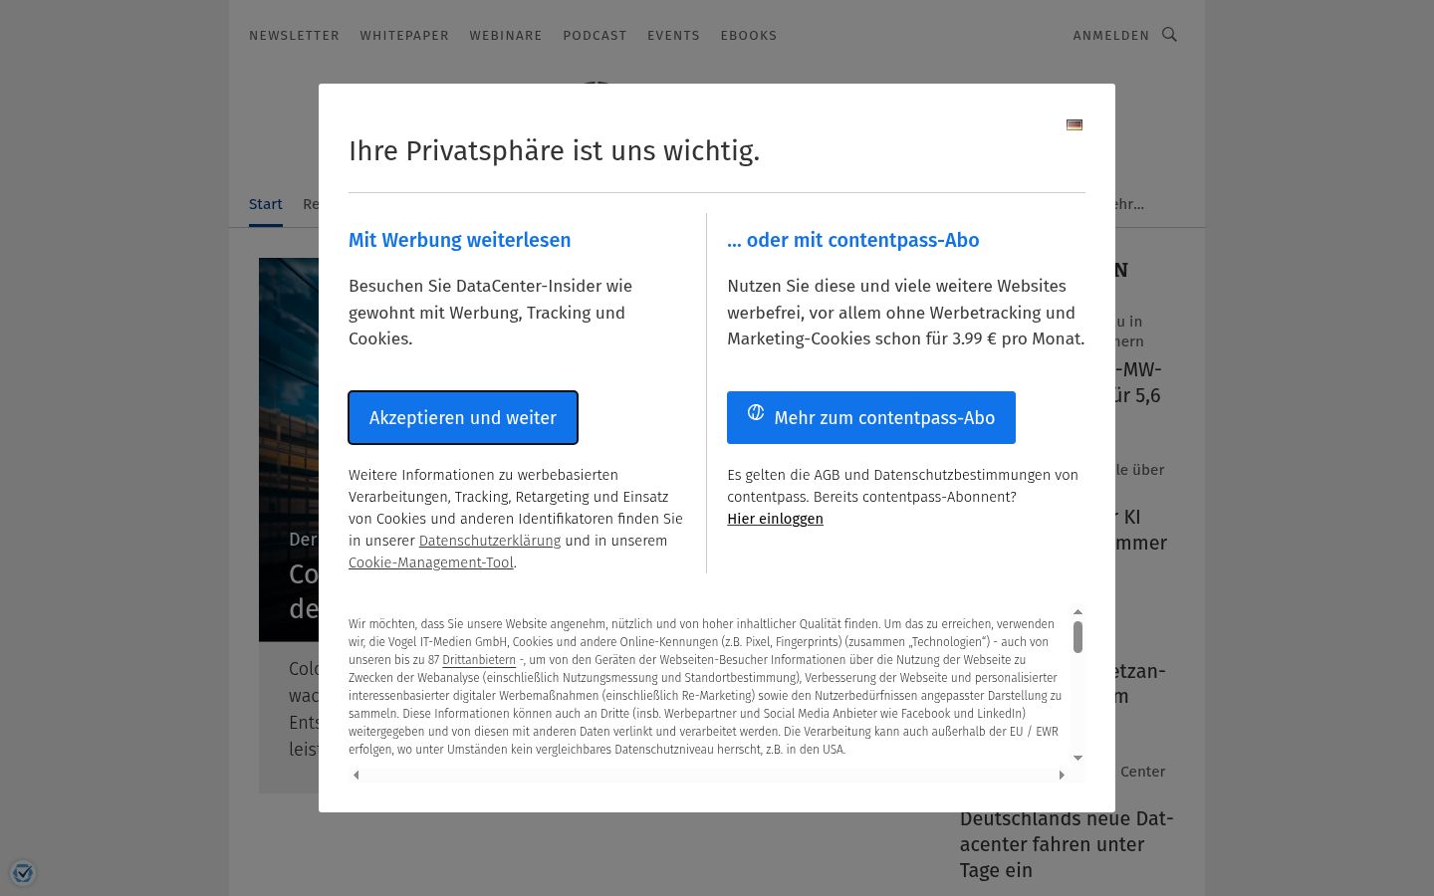Select the Start tab
The image size is (1434, 896).
pos(266,204)
